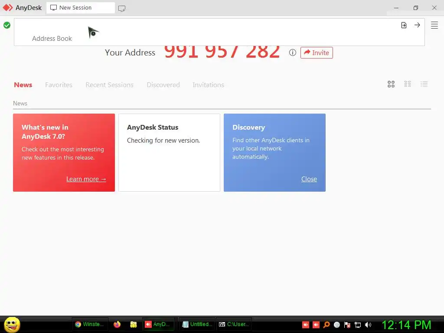Follow the Learn more link

pyautogui.click(x=86, y=179)
